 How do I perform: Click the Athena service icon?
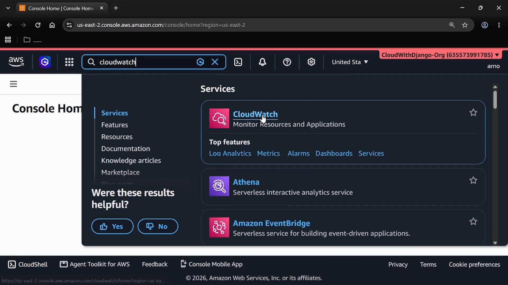[x=219, y=186]
